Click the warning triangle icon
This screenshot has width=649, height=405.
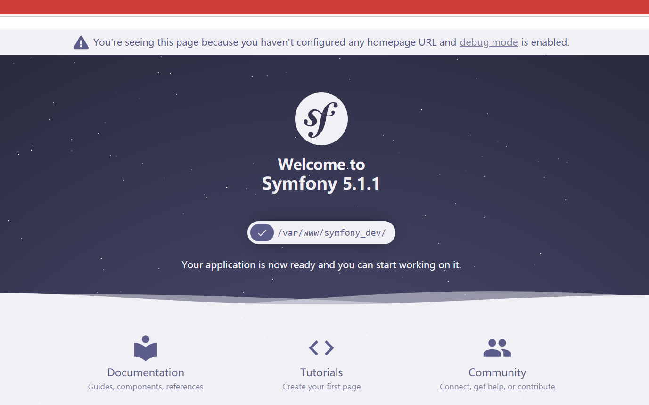pyautogui.click(x=81, y=42)
